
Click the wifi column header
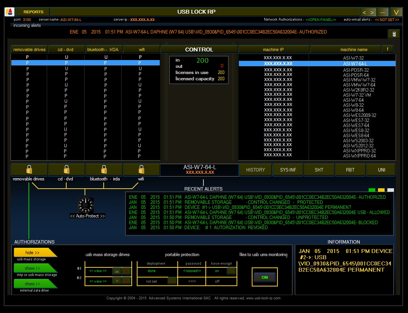tap(141, 50)
